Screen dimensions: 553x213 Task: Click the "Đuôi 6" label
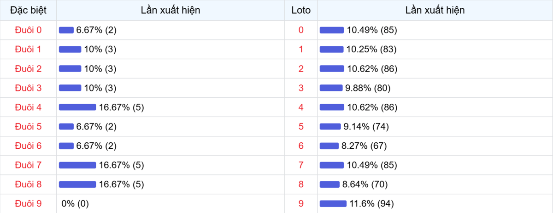(28, 146)
